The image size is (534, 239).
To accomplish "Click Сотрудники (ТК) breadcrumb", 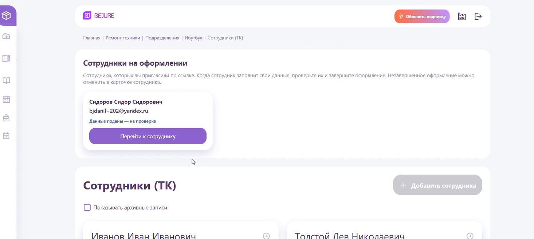I will coord(225,38).
